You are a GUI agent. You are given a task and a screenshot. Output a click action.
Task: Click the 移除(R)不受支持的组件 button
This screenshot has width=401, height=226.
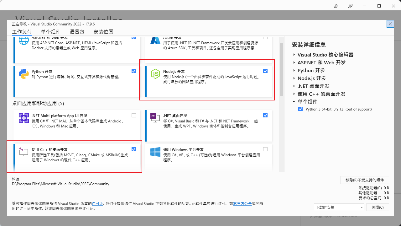pos(365,180)
